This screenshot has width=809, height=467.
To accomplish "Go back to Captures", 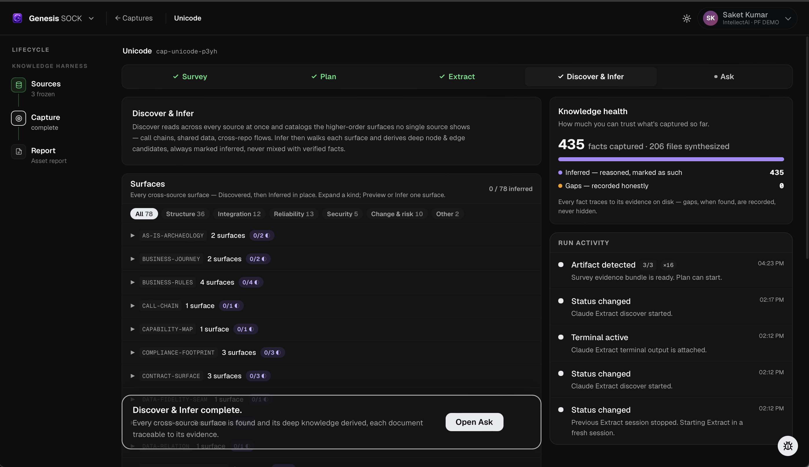I will coord(134,18).
